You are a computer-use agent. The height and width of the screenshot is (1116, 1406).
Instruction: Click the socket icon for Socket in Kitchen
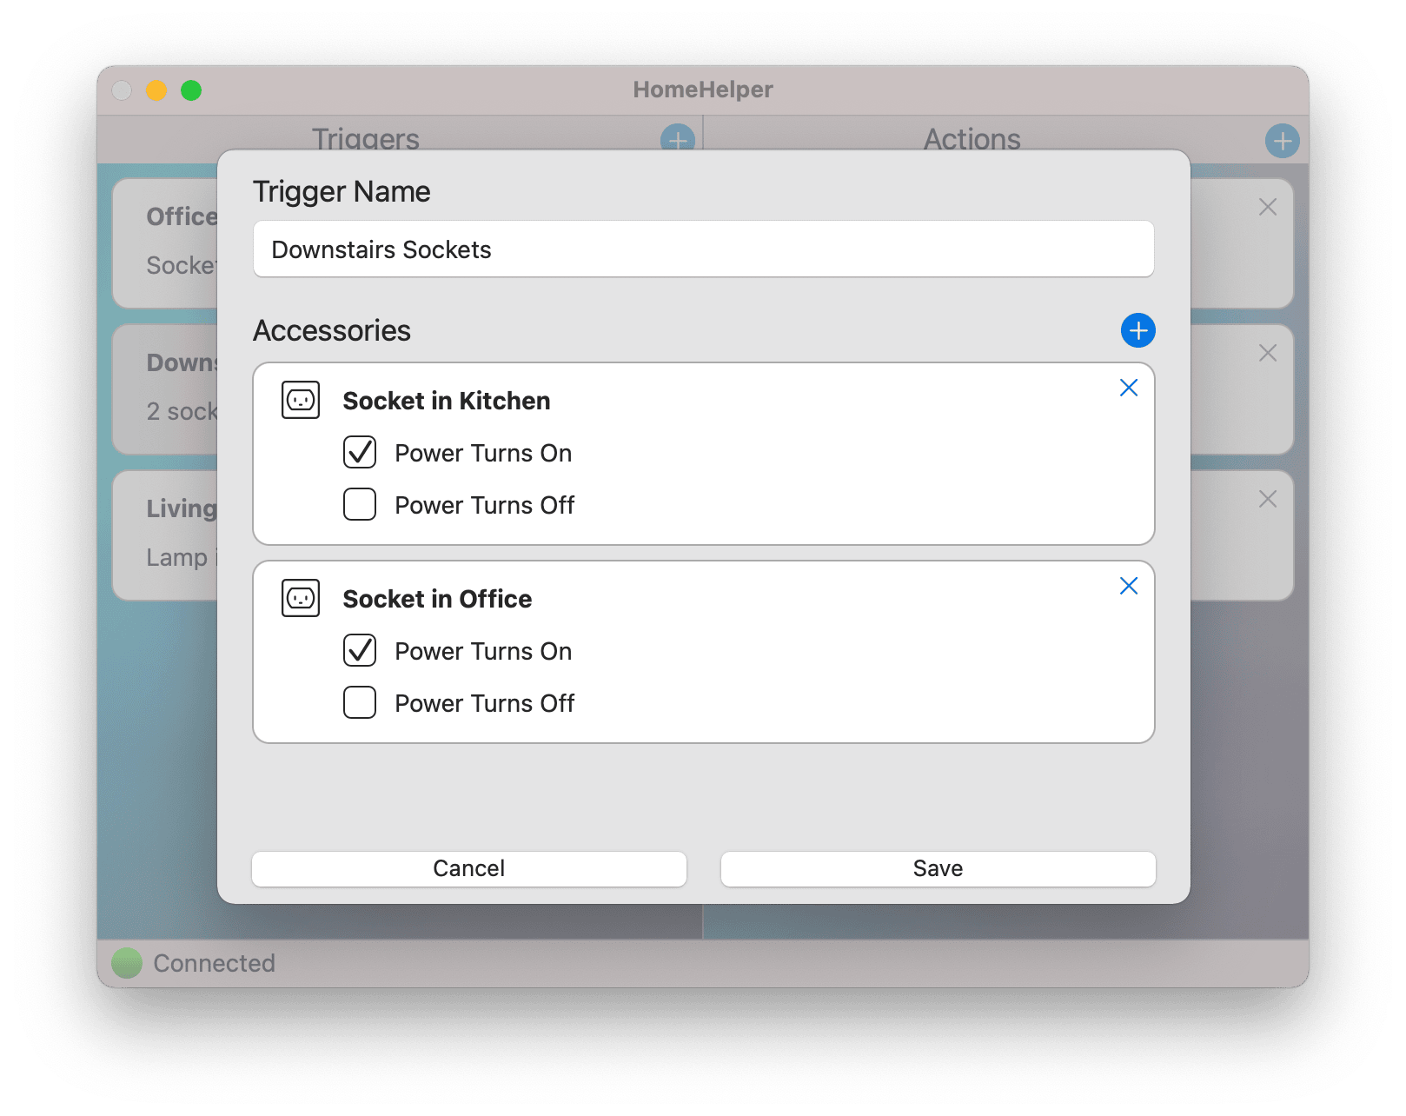(300, 401)
